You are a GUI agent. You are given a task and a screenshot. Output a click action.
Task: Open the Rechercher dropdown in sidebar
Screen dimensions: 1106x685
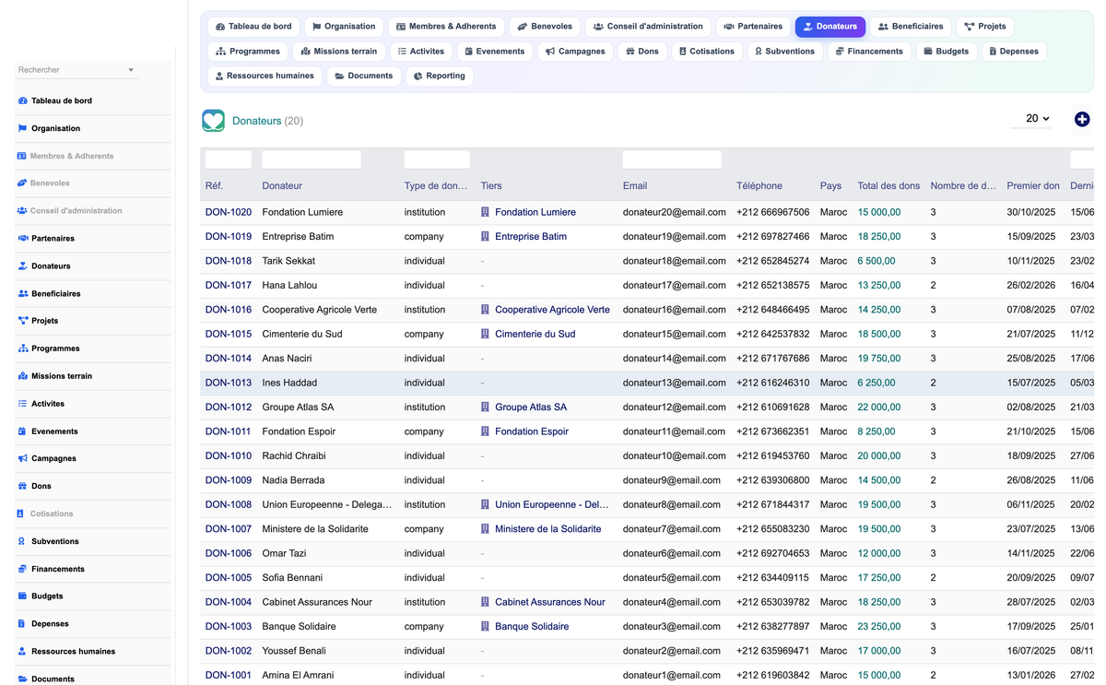point(76,70)
